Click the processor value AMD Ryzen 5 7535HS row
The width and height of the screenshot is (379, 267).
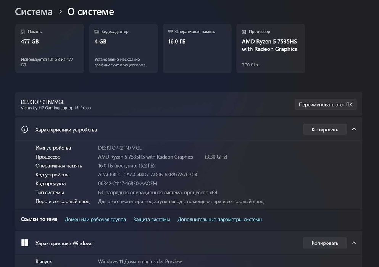pos(145,157)
